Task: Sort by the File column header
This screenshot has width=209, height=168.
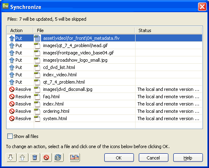Action: 84,30
